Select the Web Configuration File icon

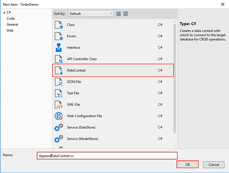[x=58, y=116]
